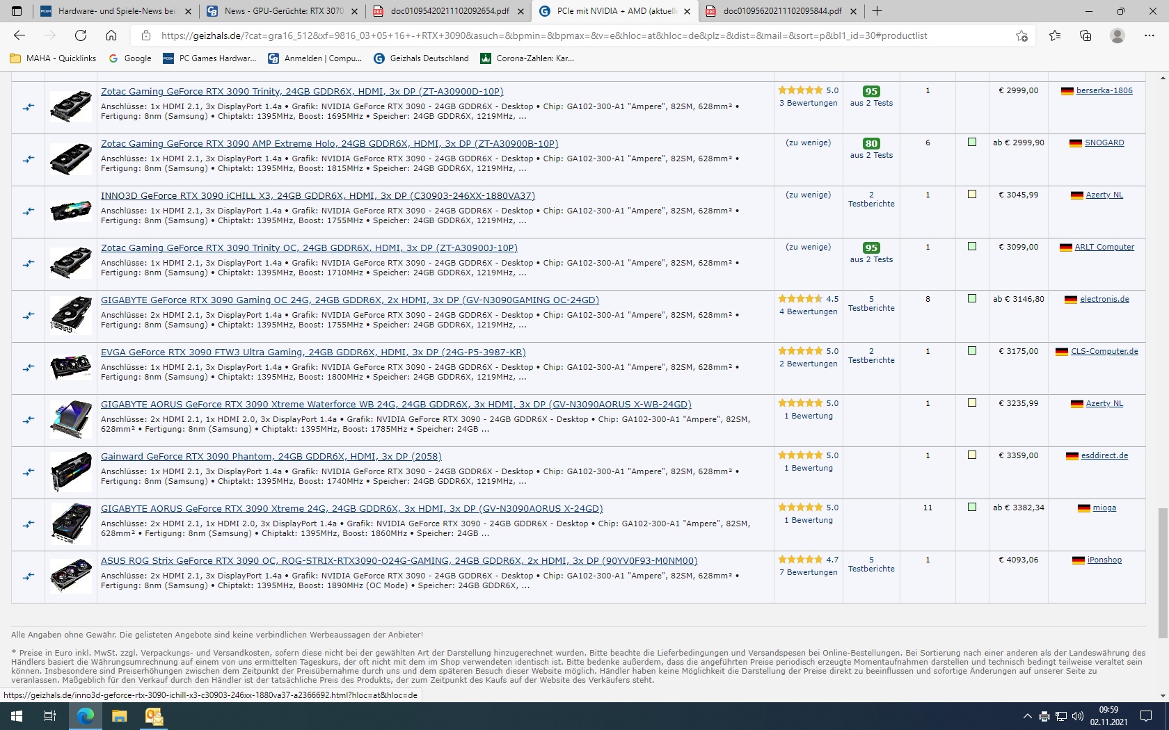Click the compare arrows icon for AORUS Xtreme Waterforce

pos(29,420)
